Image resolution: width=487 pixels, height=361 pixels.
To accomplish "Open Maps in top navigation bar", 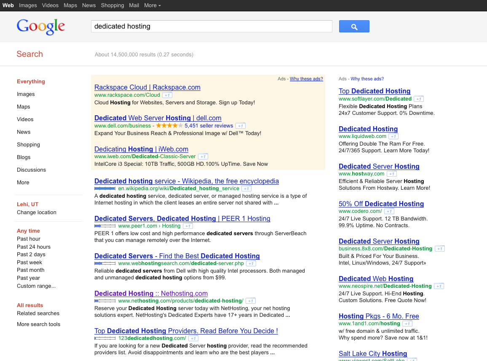I will (70, 5).
